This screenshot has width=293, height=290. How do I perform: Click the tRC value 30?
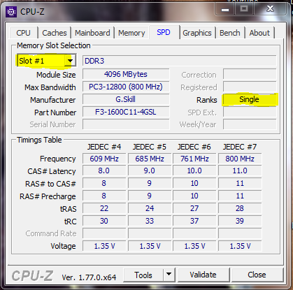pyautogui.click(x=104, y=221)
